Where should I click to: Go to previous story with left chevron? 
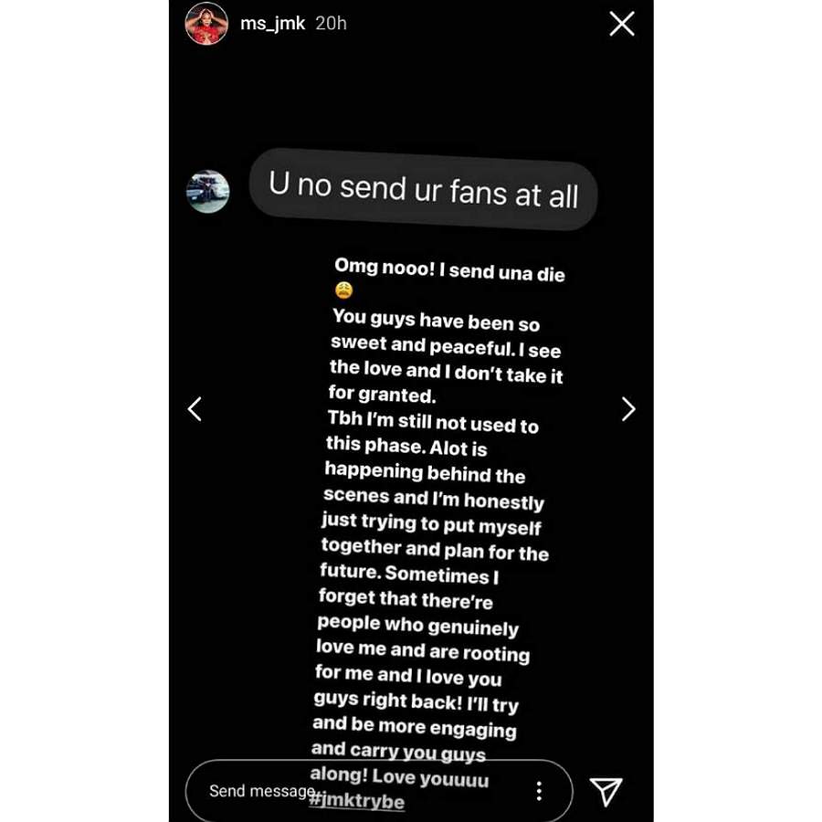tap(195, 409)
